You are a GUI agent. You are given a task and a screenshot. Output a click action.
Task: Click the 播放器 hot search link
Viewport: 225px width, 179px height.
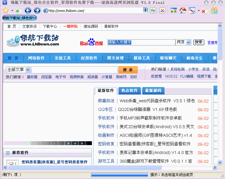[x=32, y=77]
